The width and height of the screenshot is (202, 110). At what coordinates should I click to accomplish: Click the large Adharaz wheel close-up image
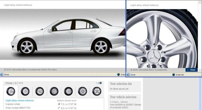[162, 39]
